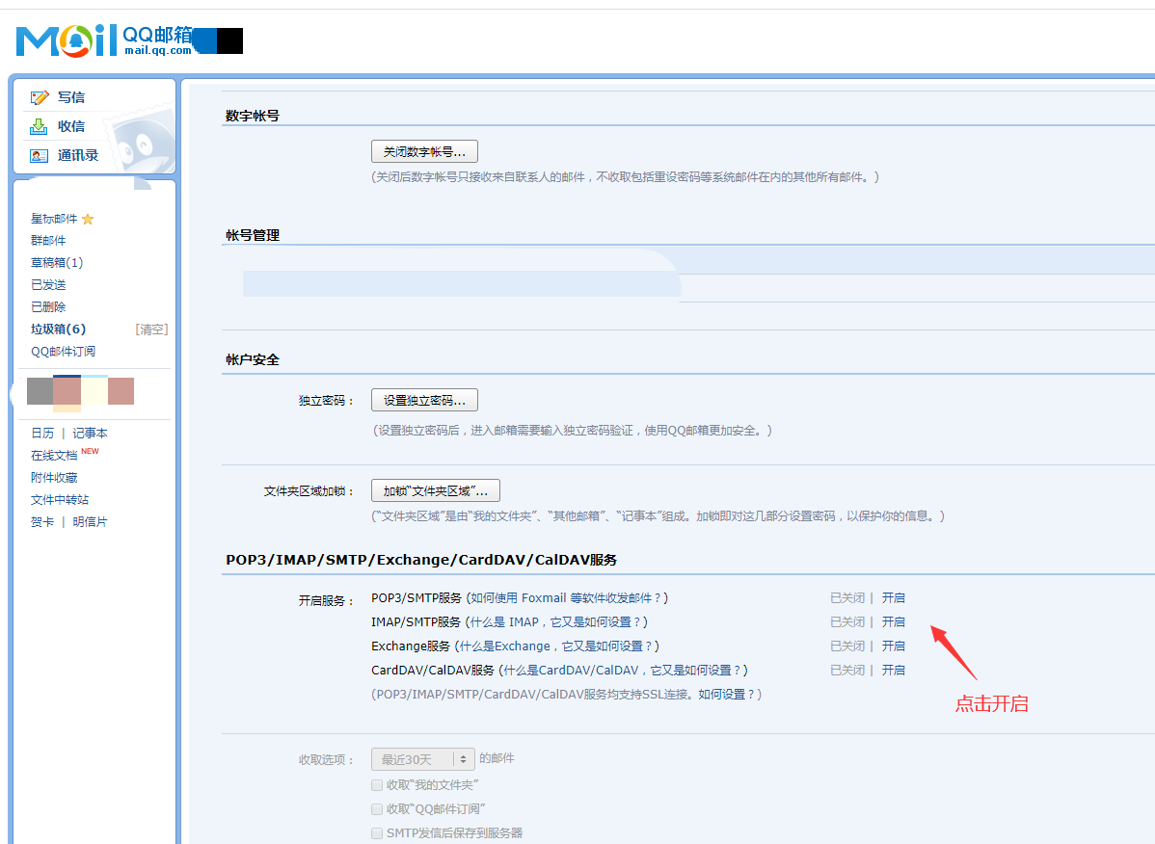Turn on Exchange service via 开启
This screenshot has width=1155, height=844.
pos(893,646)
